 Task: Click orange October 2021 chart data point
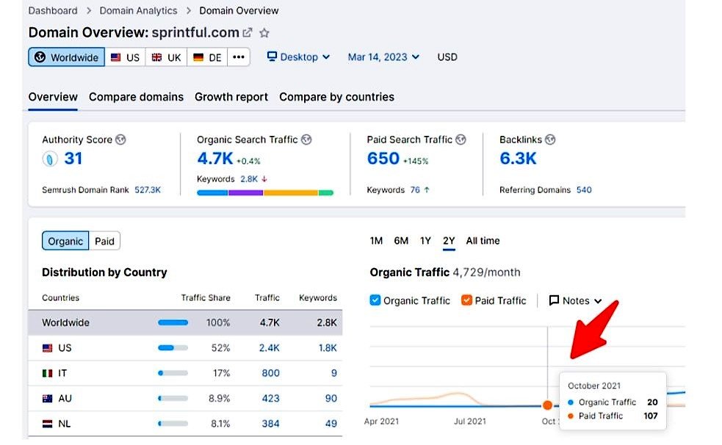tap(547, 405)
